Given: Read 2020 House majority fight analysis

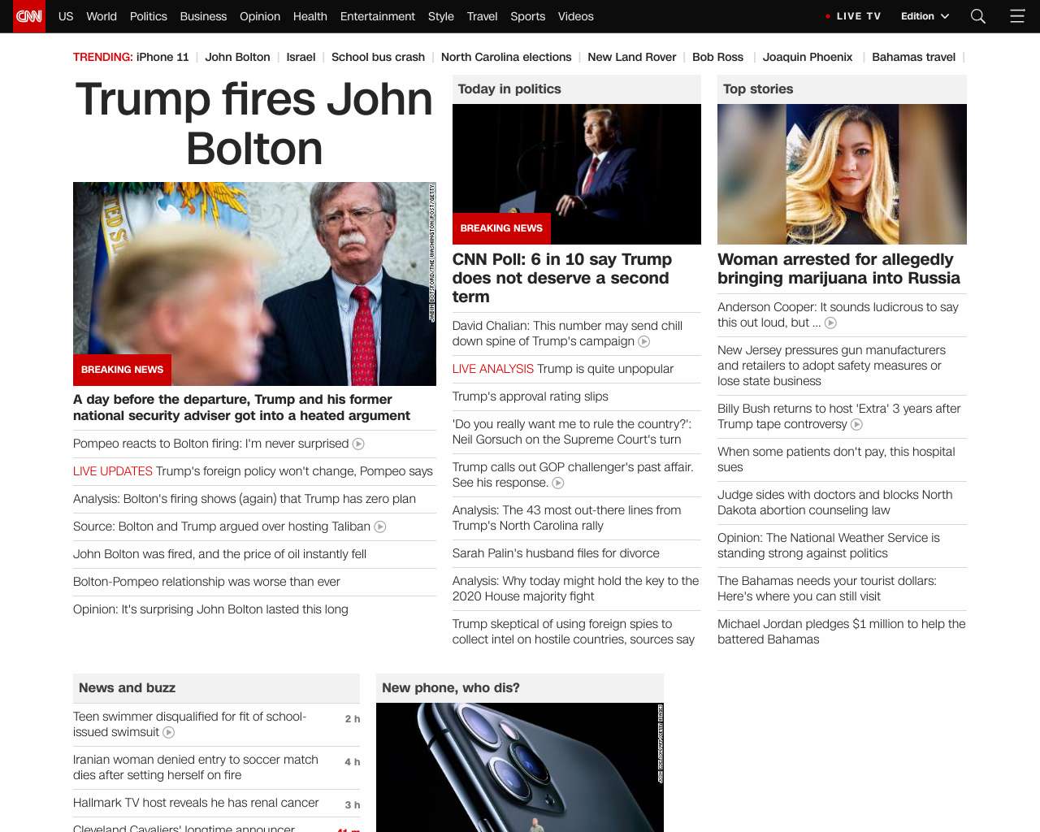Looking at the screenshot, I should (x=575, y=588).
